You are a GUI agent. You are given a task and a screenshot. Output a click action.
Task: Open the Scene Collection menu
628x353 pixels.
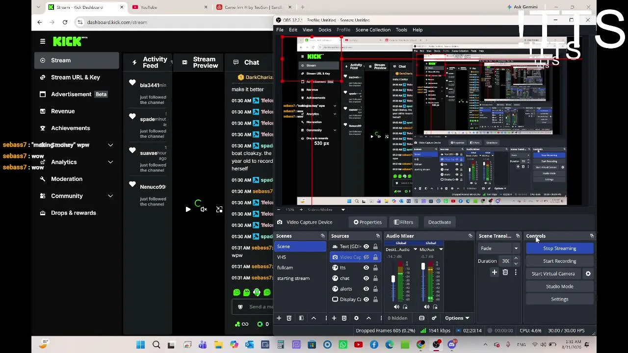373,30
